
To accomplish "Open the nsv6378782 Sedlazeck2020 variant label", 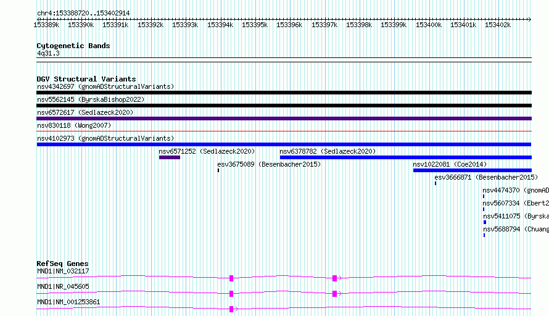I will coord(328,151).
